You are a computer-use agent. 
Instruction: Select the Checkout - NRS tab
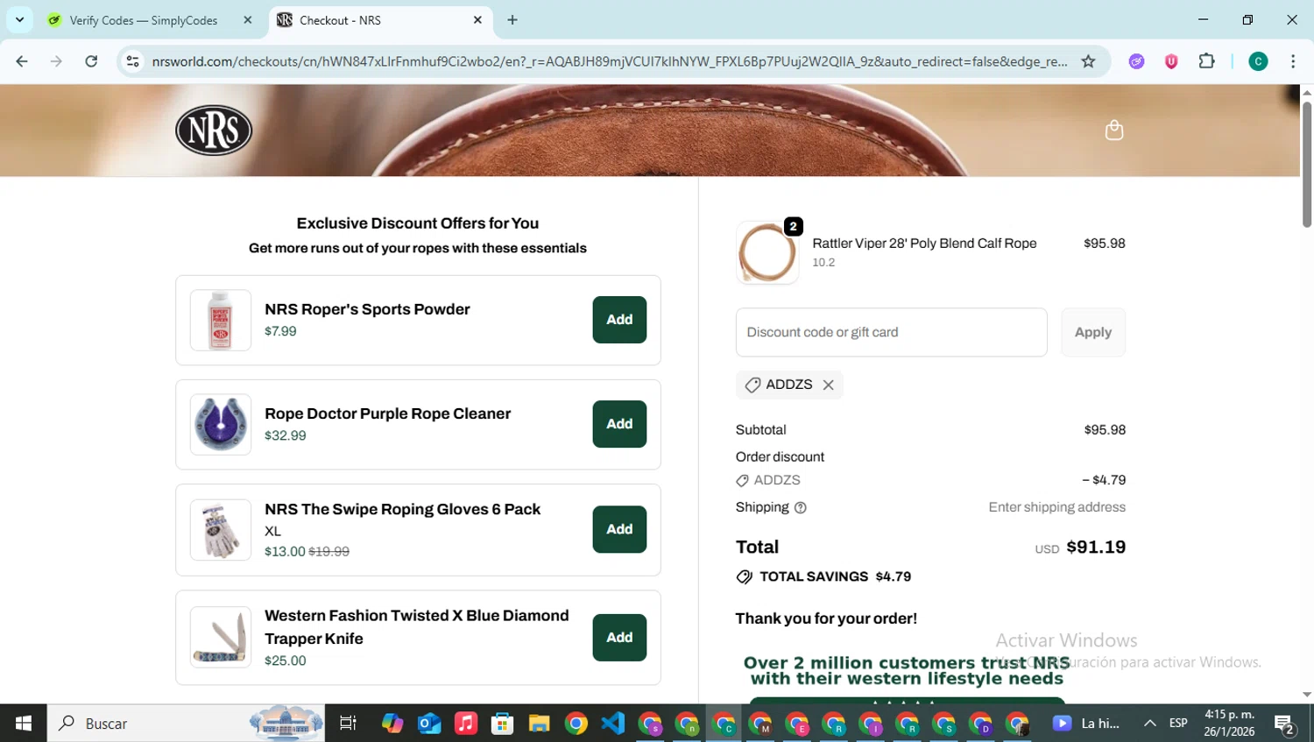click(x=381, y=20)
